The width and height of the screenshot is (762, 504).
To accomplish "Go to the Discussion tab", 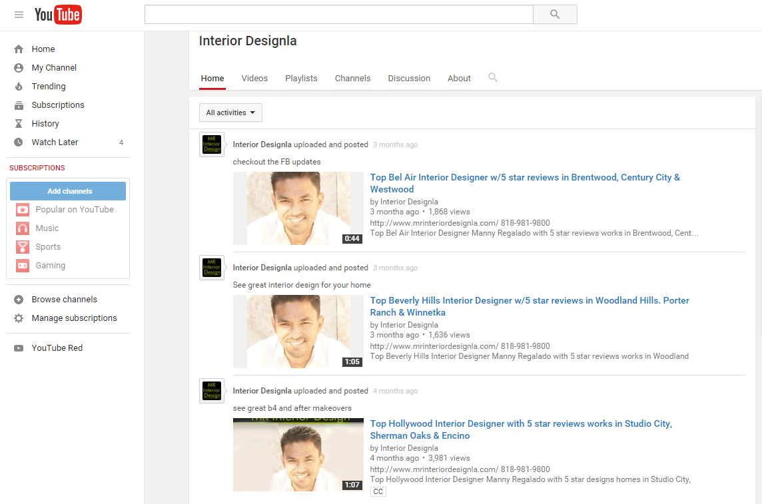I will point(409,79).
